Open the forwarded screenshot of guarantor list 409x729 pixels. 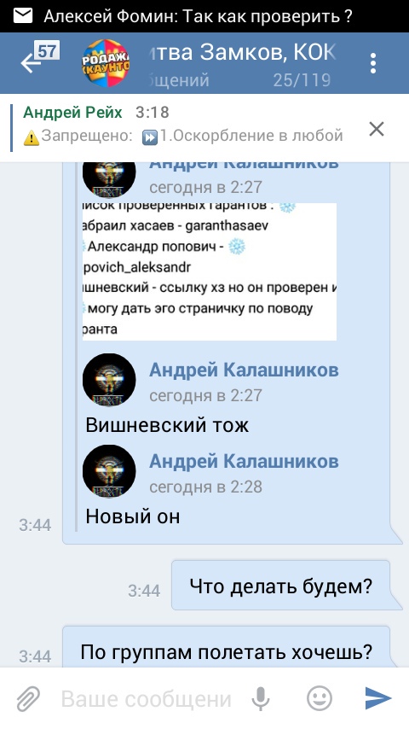pyautogui.click(x=210, y=271)
